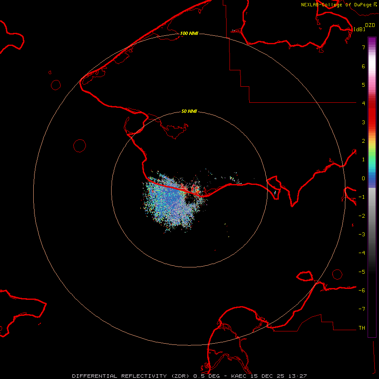Click the DIFFERENTIAL REFLECTIVITY (ZDR) title text
This screenshot has height=379, width=379.
[x=131, y=376]
